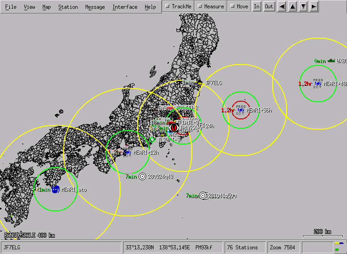Click the MEARI+12h predicted storm icon
This screenshot has height=254, width=347.
[x=127, y=152]
